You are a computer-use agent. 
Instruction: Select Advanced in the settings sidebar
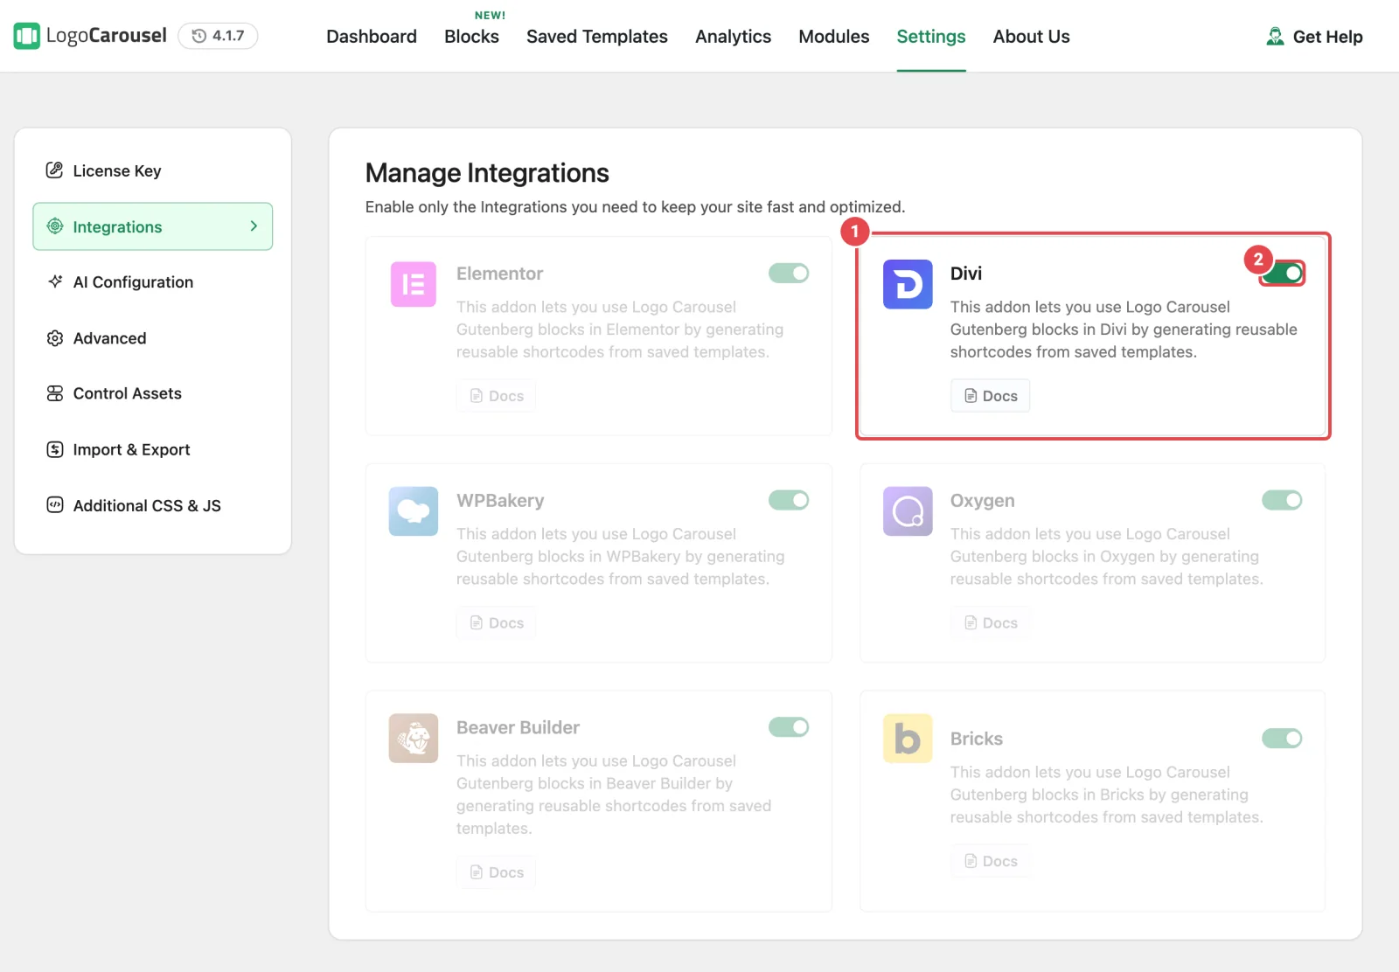coord(153,338)
